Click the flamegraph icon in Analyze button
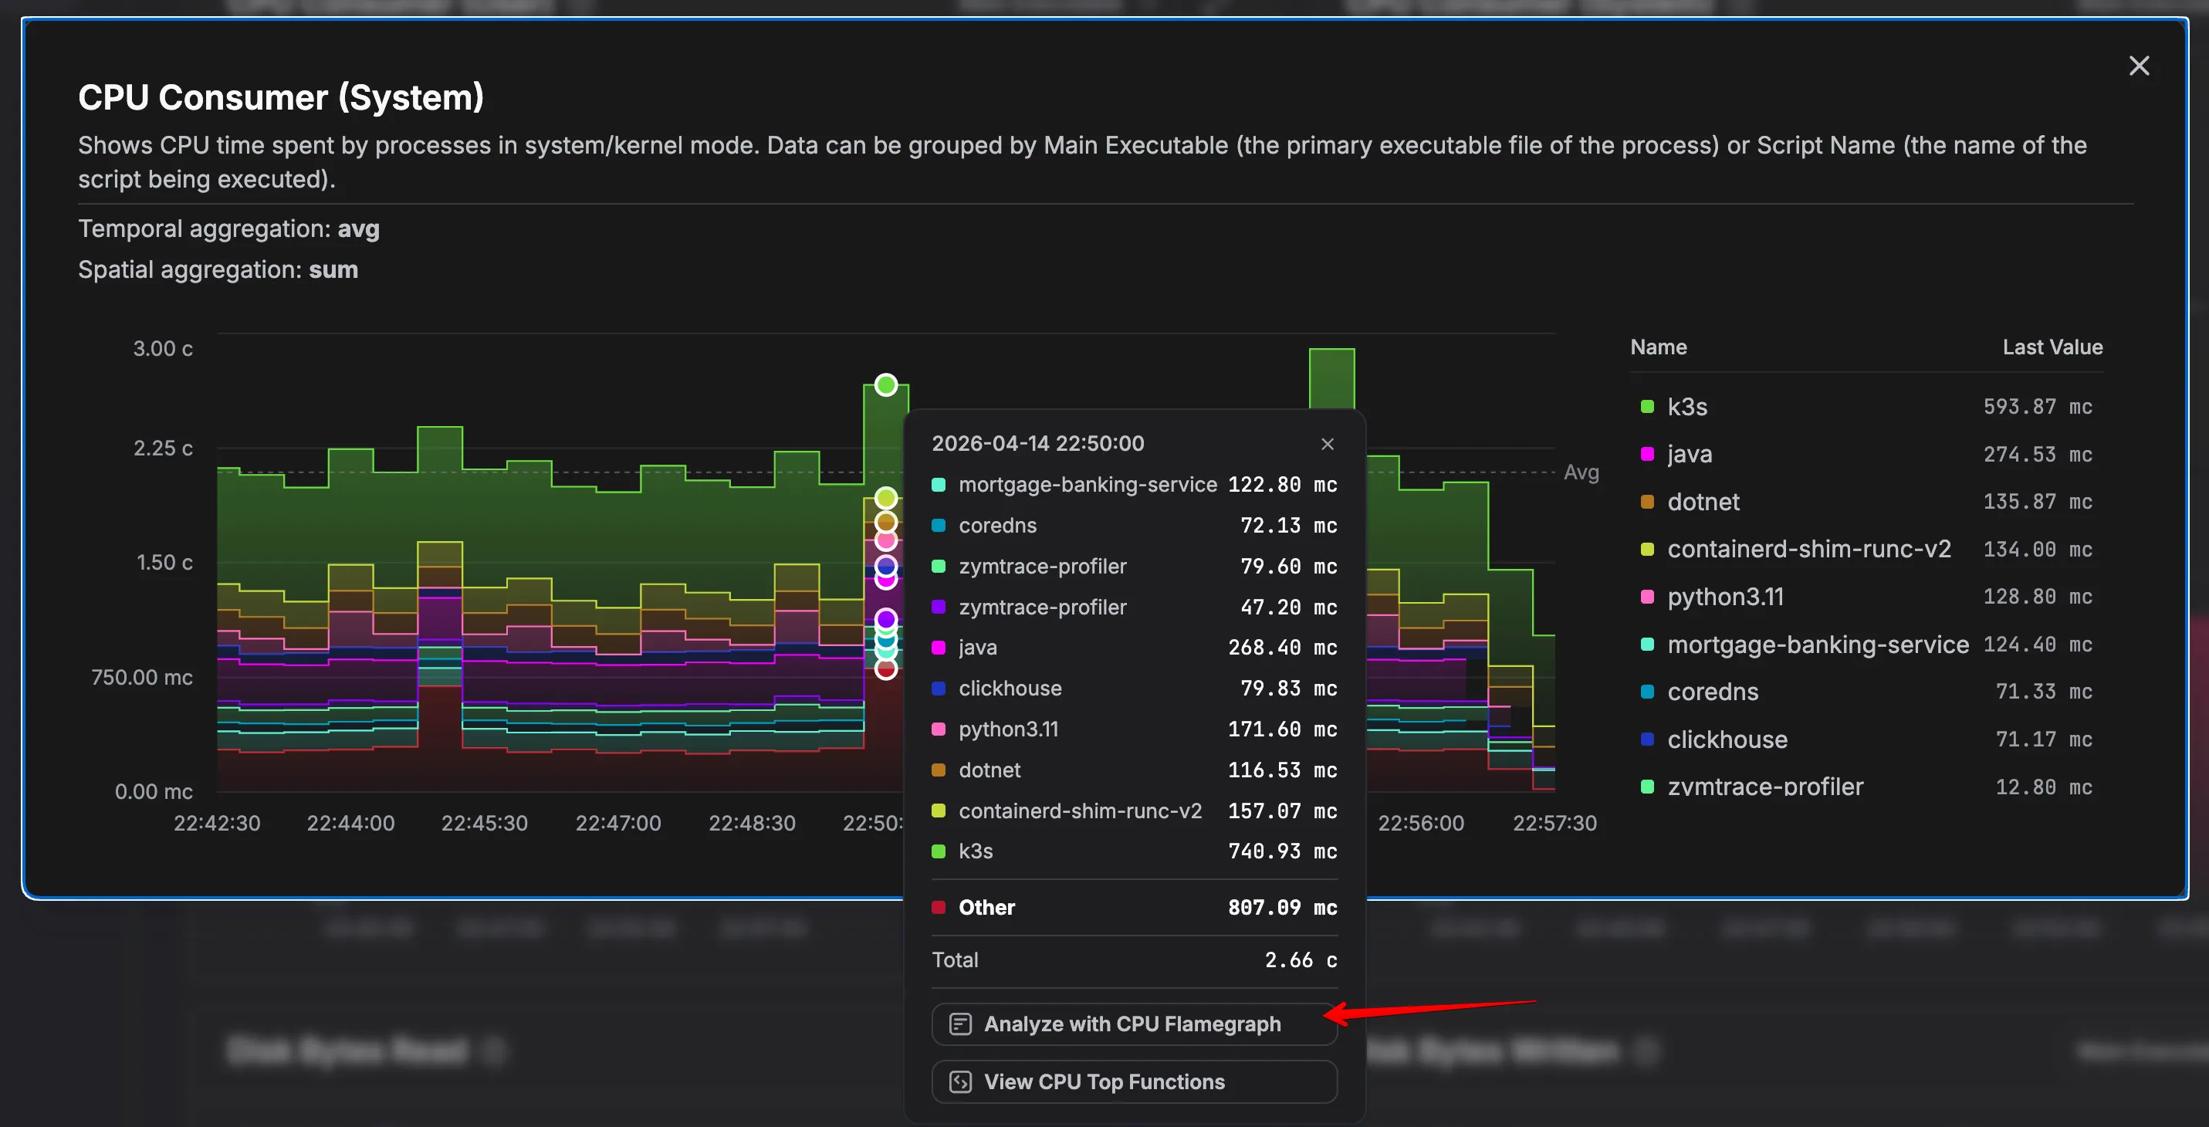This screenshot has width=2209, height=1127. pos(960,1024)
